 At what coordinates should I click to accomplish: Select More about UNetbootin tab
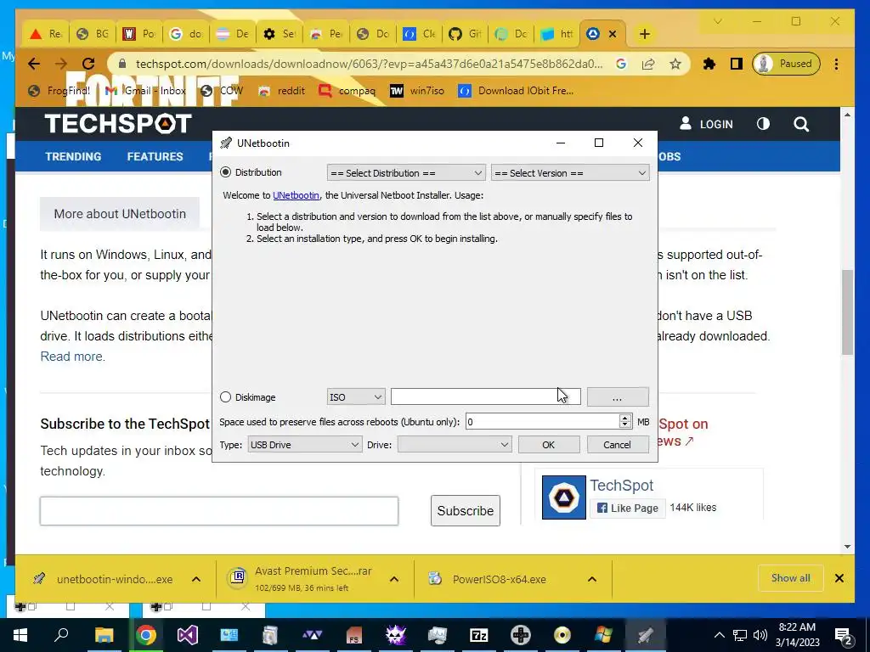click(120, 214)
